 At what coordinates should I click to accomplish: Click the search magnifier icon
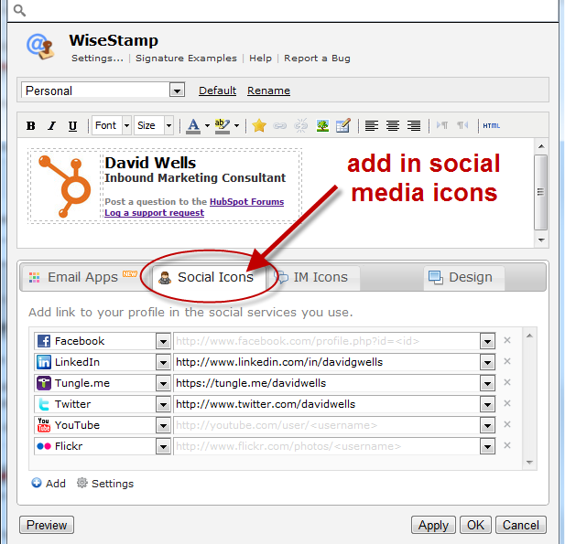[19, 10]
